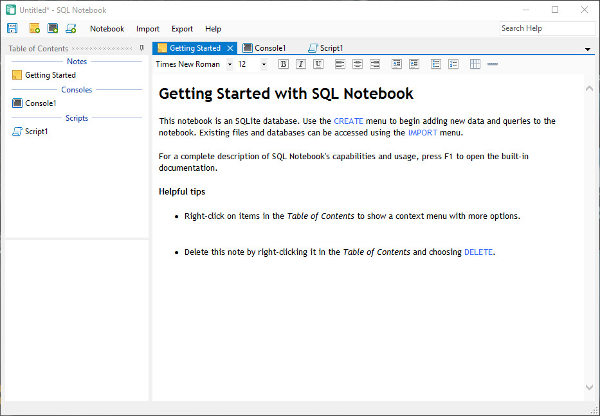Switch to the Console1 tab
600x416 pixels.
(265, 48)
